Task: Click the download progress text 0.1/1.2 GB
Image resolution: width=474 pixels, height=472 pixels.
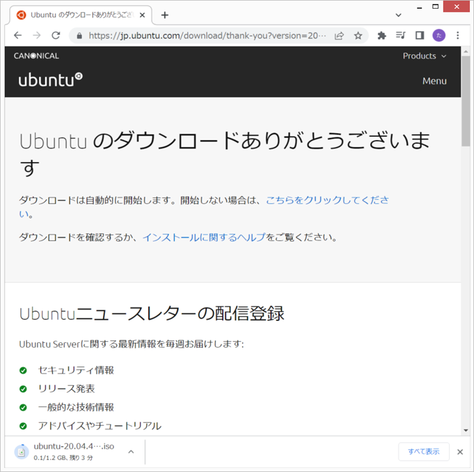Action: tap(63, 458)
